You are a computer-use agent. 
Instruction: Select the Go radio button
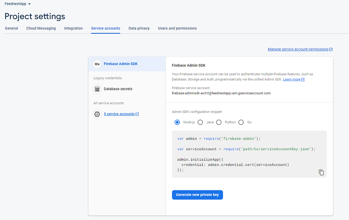[x=241, y=122]
